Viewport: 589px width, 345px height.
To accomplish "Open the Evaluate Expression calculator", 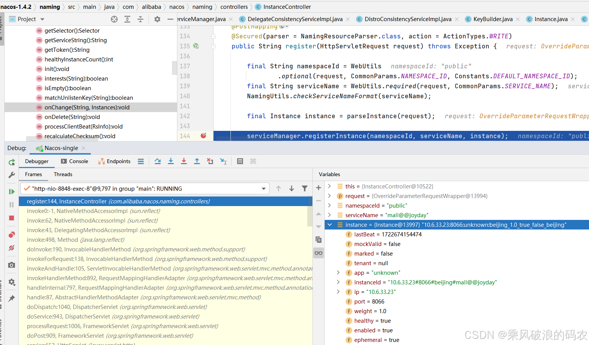I will (240, 162).
